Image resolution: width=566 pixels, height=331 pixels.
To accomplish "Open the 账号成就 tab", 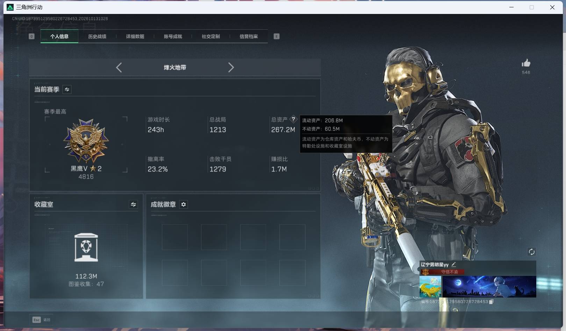I will pyautogui.click(x=173, y=36).
